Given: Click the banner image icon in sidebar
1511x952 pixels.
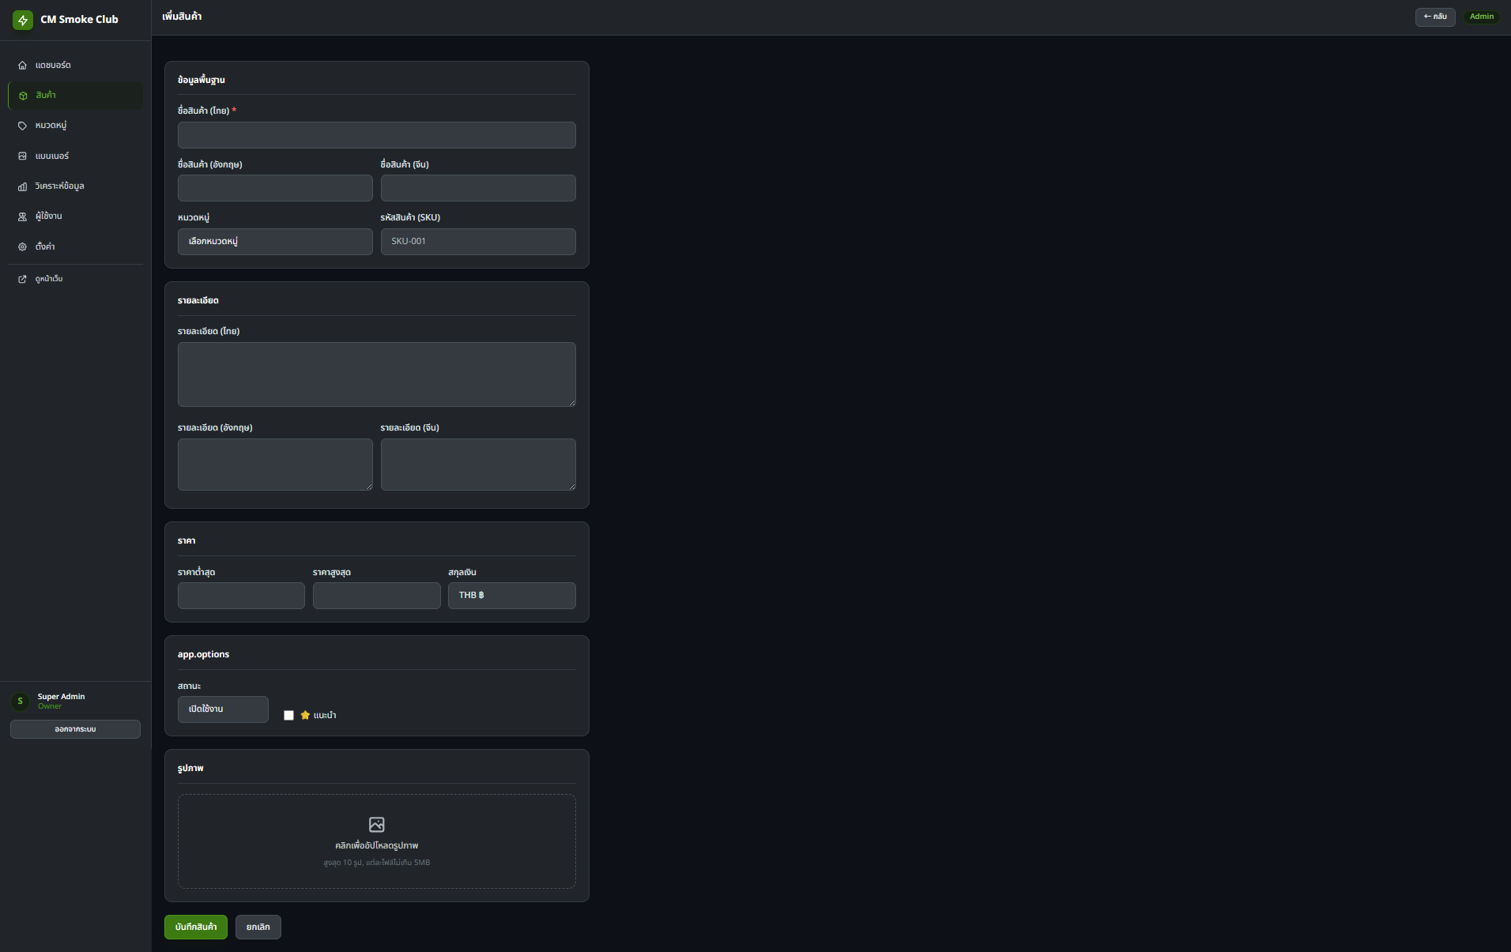Looking at the screenshot, I should click(x=22, y=156).
